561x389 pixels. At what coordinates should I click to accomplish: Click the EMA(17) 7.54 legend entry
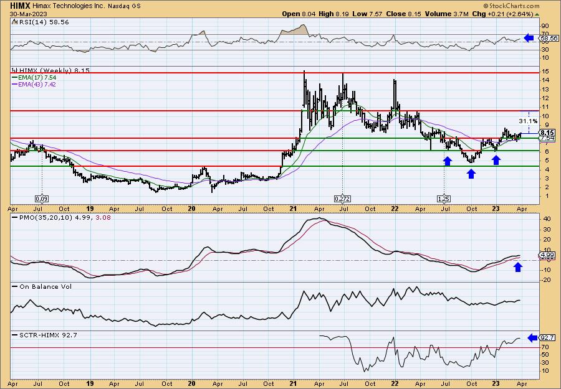coord(37,78)
